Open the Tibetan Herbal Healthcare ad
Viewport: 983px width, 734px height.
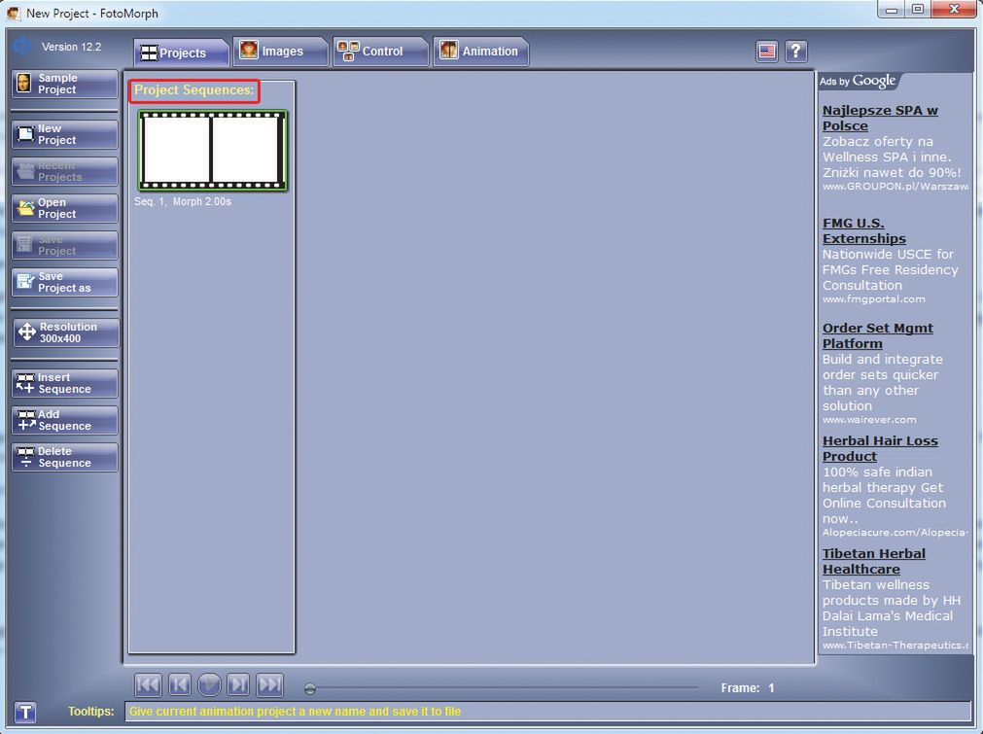874,561
